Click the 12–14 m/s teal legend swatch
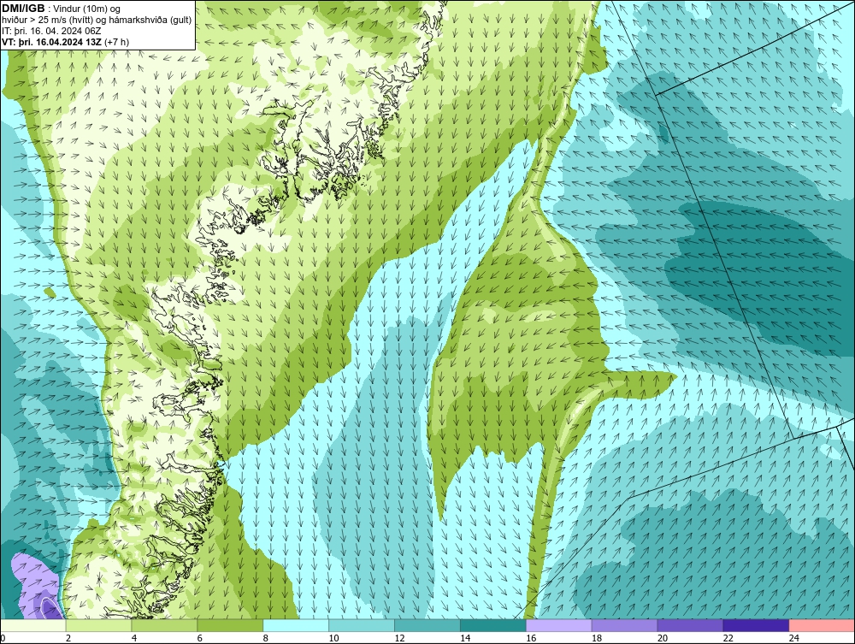Image resolution: width=855 pixels, height=644 pixels. click(x=427, y=625)
